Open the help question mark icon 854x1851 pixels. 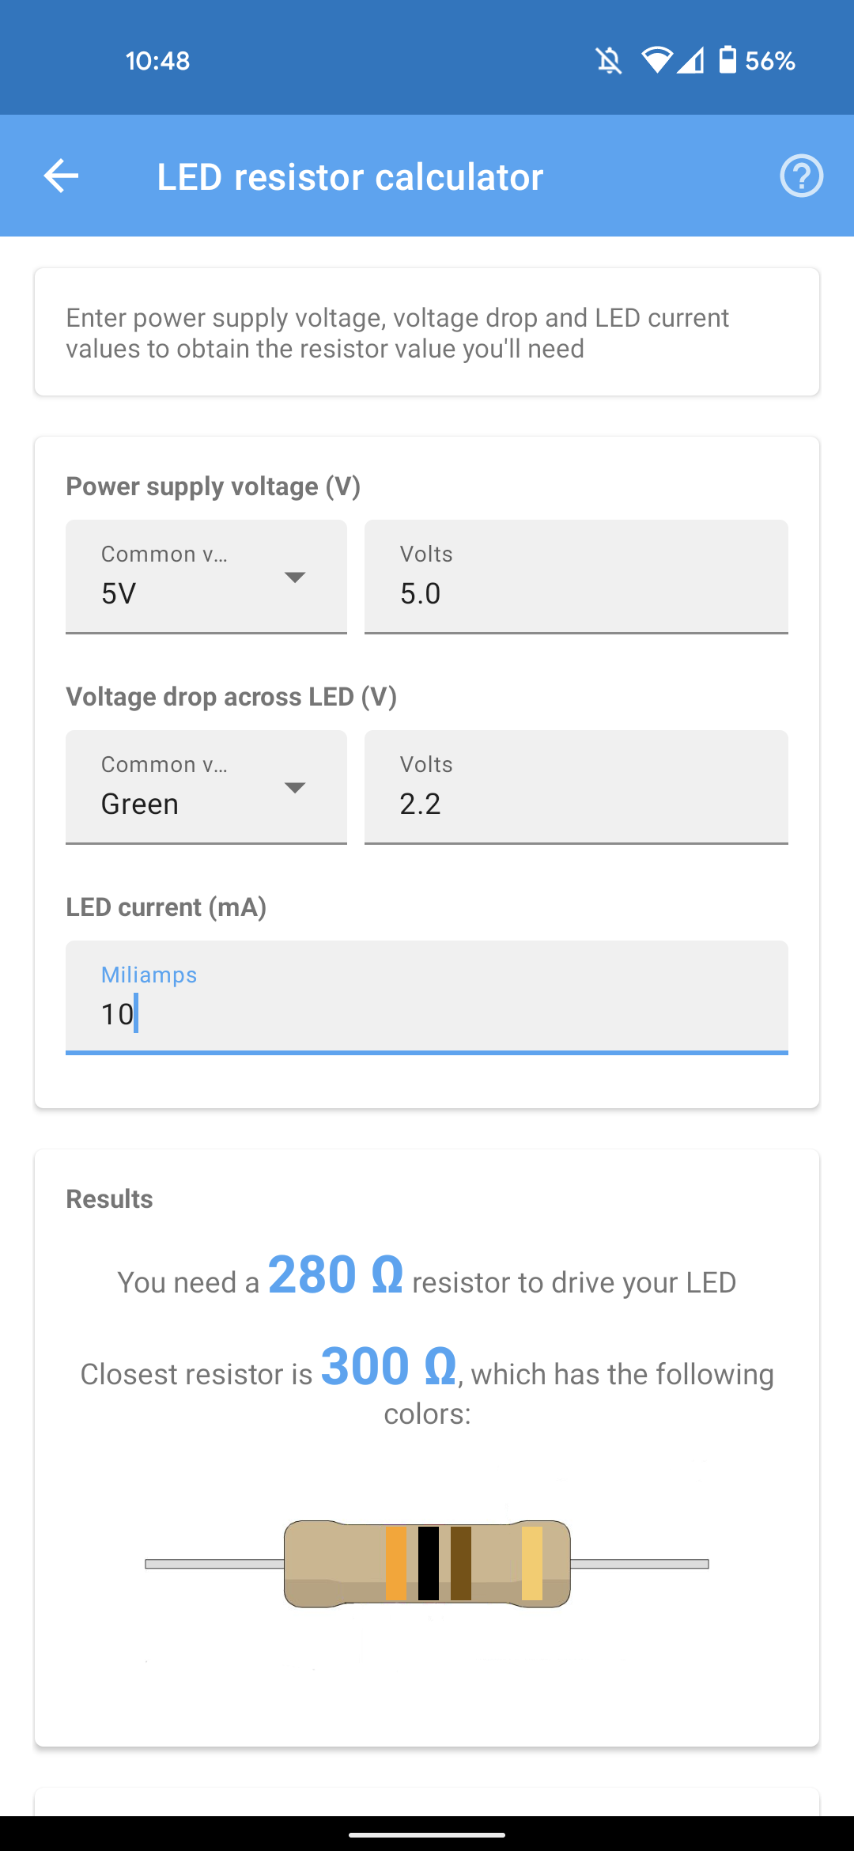click(801, 176)
